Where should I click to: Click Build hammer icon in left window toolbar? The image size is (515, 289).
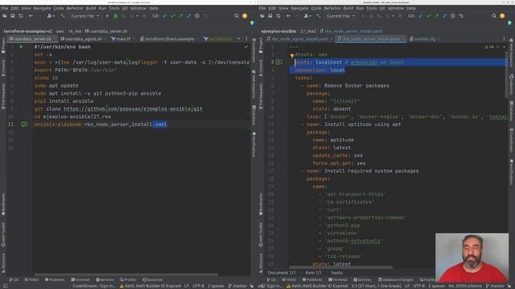[62, 16]
